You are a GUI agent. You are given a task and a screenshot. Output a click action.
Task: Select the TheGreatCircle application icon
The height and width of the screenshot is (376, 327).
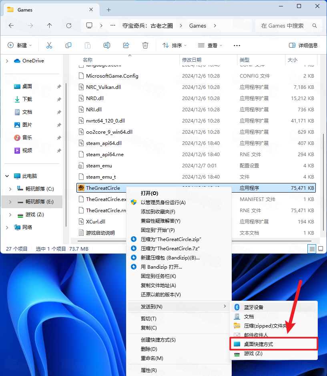point(81,188)
